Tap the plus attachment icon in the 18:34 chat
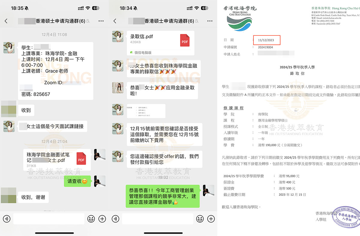 pyautogui.click(x=211, y=219)
